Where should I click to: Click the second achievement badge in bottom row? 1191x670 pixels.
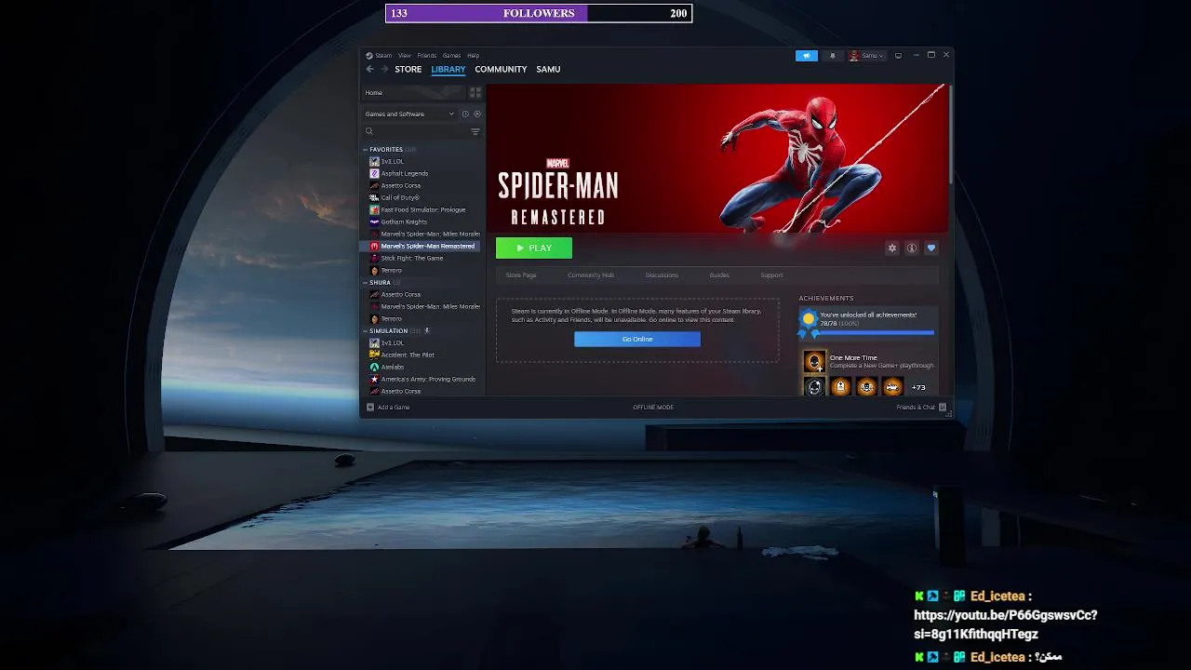pos(840,387)
